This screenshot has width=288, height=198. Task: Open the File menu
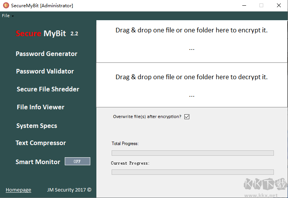coord(8,16)
